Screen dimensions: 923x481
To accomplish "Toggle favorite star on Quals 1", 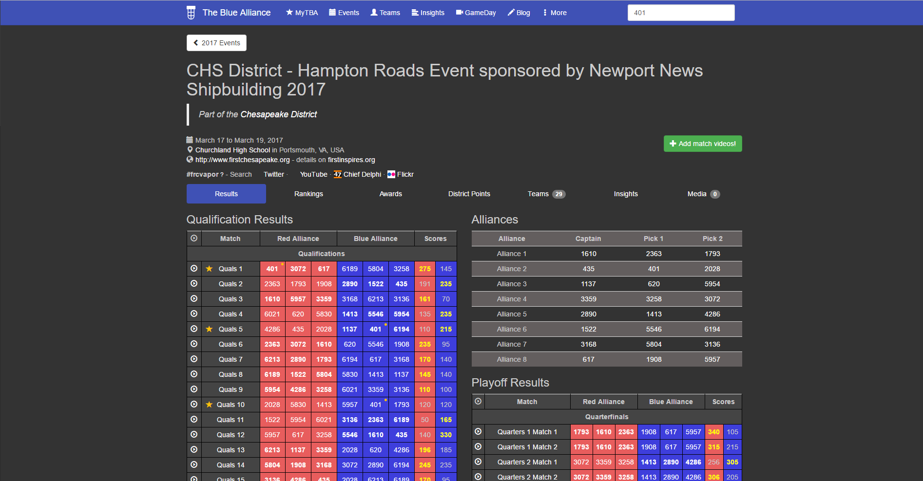I will [209, 269].
